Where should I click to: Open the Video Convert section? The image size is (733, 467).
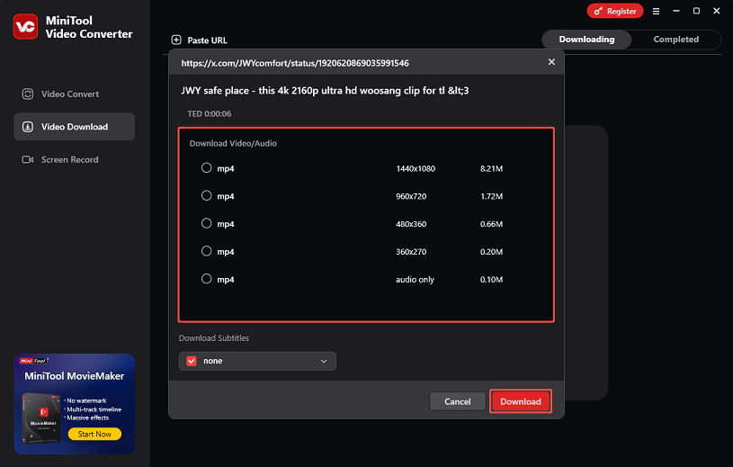click(x=75, y=94)
